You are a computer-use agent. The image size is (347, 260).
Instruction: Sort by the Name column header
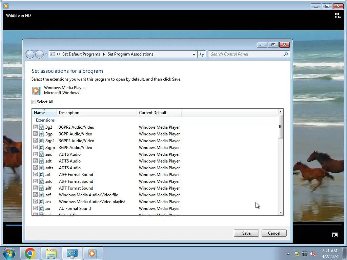44,112
